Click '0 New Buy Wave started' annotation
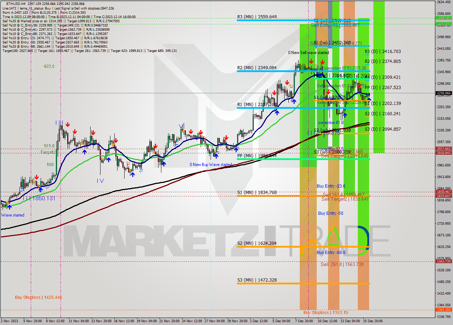Image resolution: width=453 pixels, height=325 pixels. click(x=211, y=165)
